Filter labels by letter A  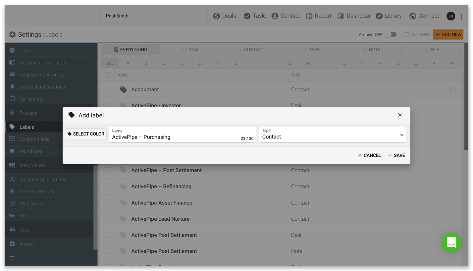128,63
